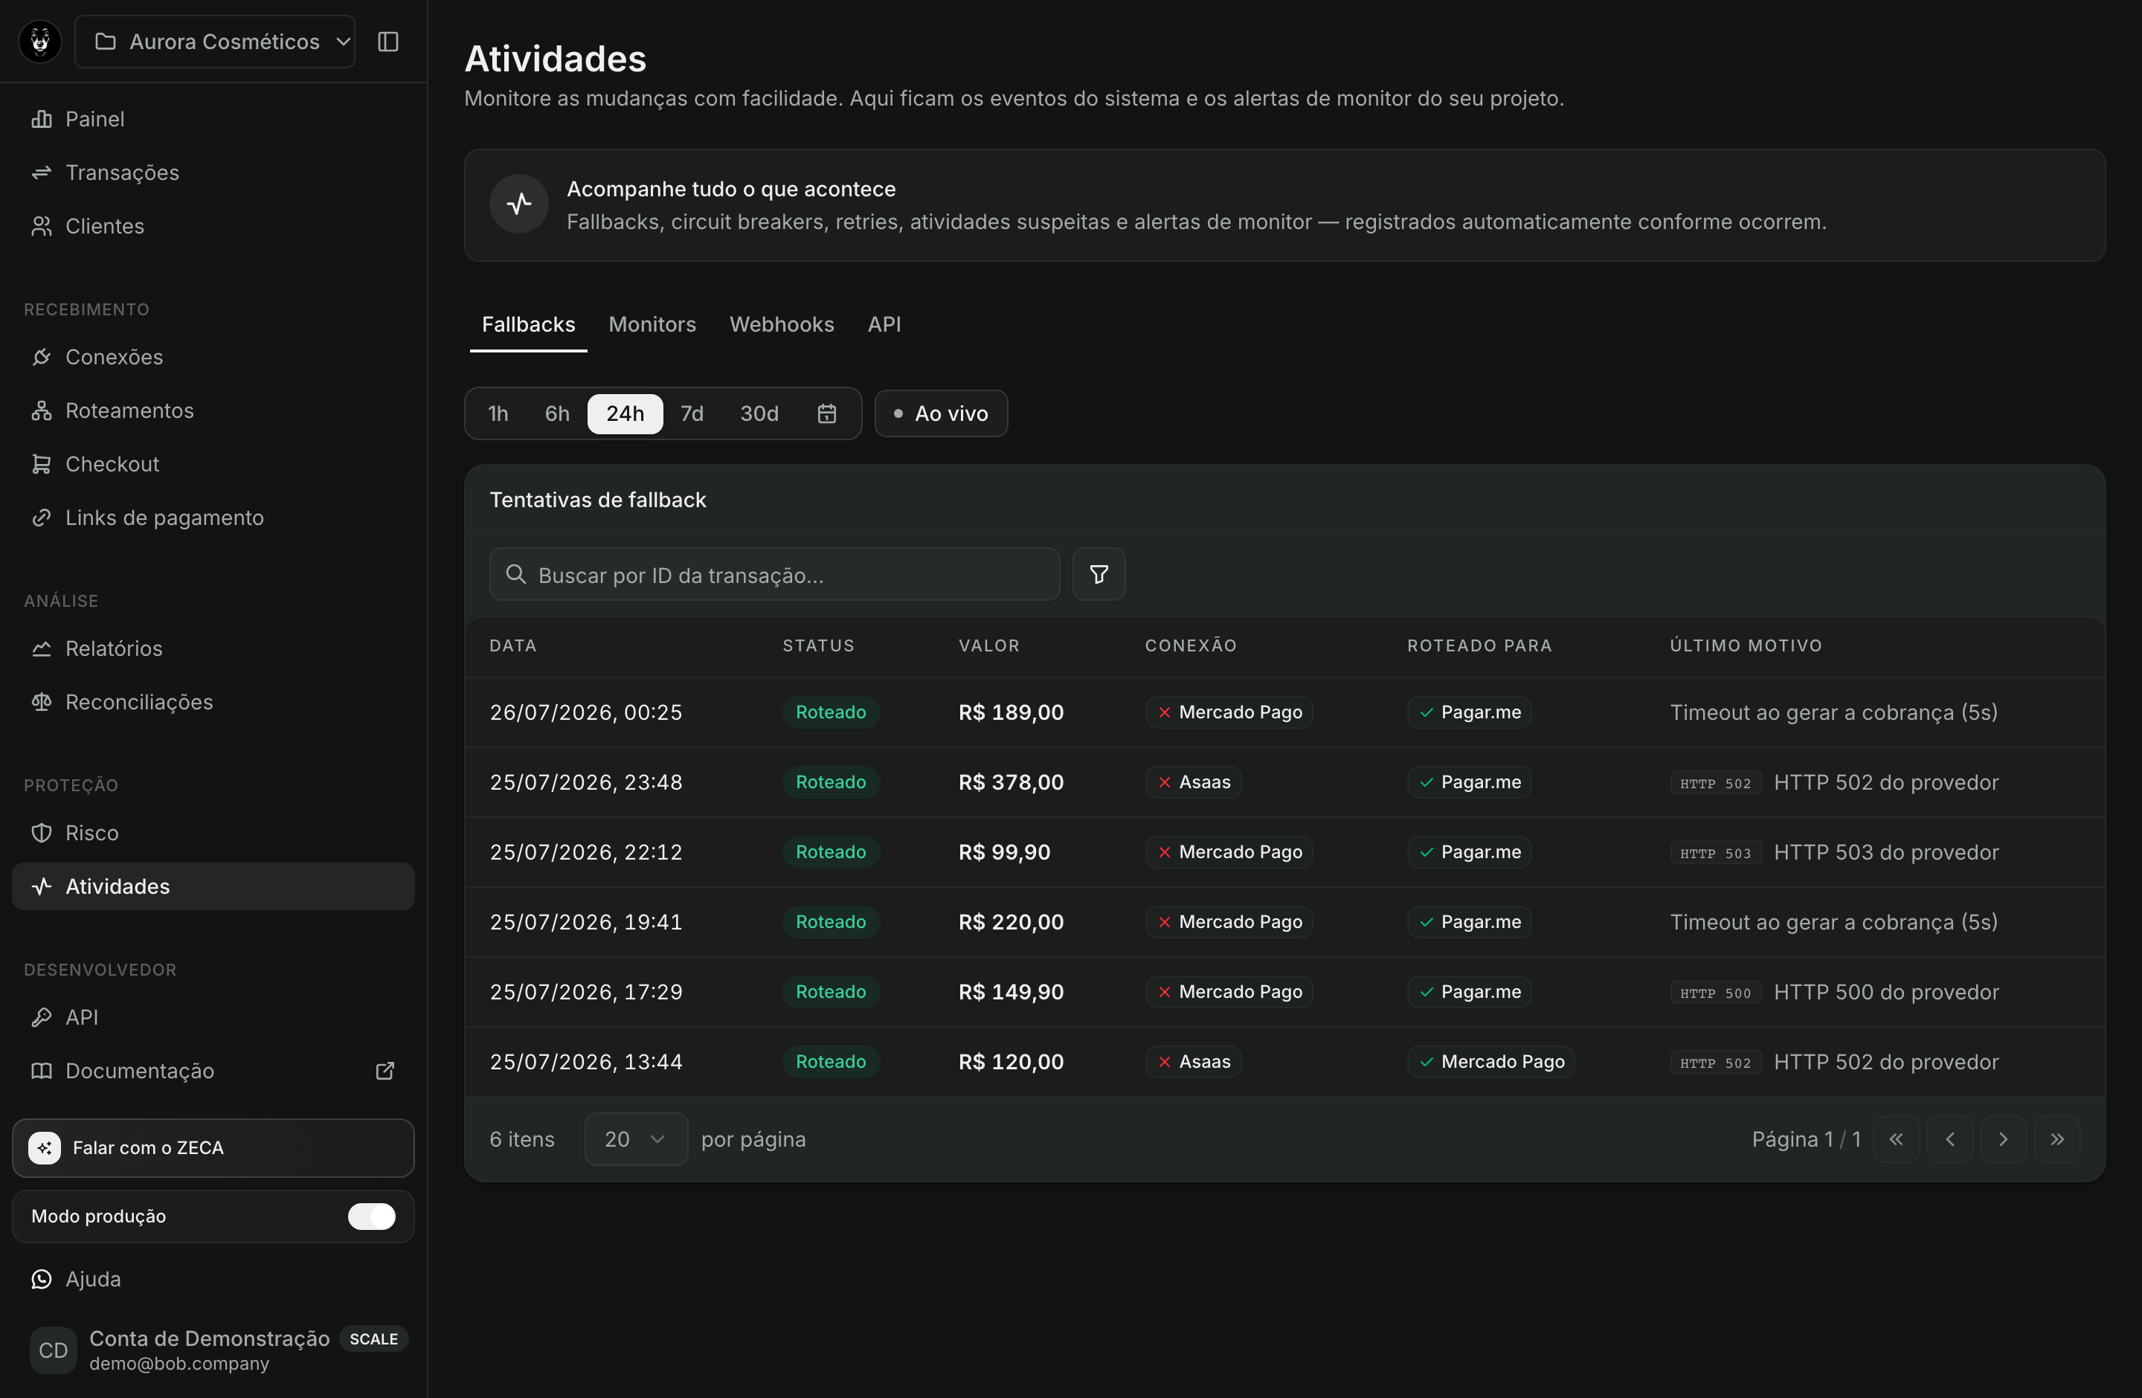Click Roteado status in the R$ 378,00 row
2142x1398 pixels.
[x=831, y=783]
